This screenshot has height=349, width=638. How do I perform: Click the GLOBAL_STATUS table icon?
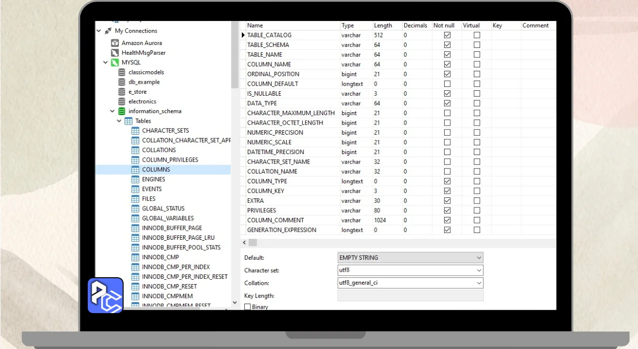click(135, 208)
